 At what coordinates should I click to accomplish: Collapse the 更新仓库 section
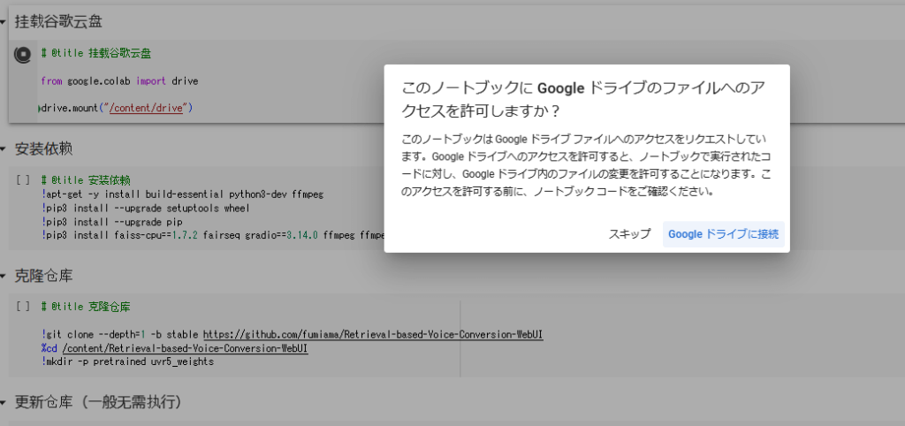4,402
